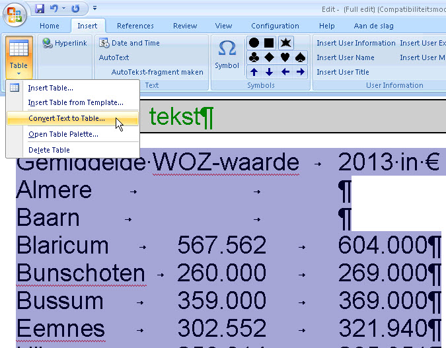446x348 pixels.
Task: Click the 'Eemnes' row label
Action: tap(61, 328)
